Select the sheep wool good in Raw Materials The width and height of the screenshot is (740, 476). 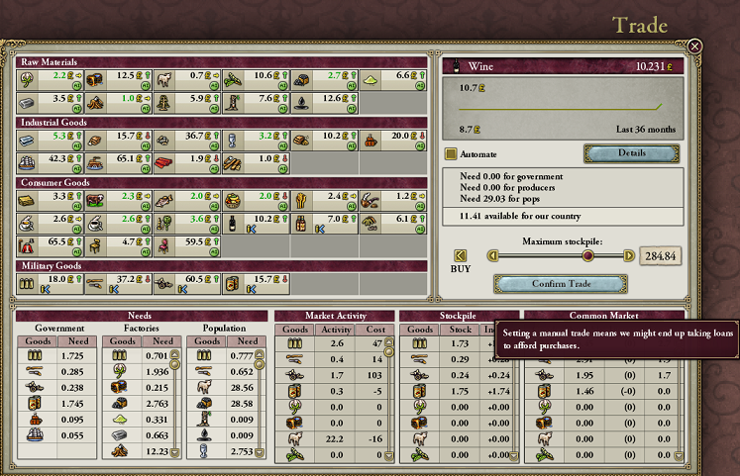click(163, 77)
